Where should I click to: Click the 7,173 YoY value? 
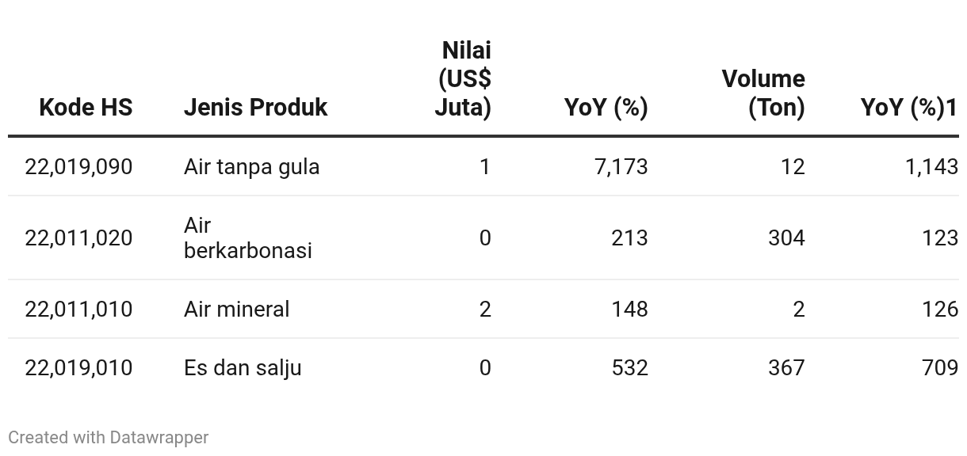[621, 166]
